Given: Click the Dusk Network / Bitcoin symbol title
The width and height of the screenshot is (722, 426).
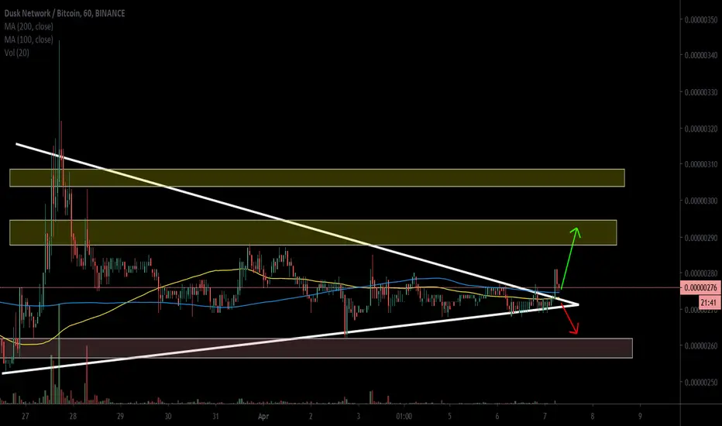Looking at the screenshot, I should coord(64,13).
